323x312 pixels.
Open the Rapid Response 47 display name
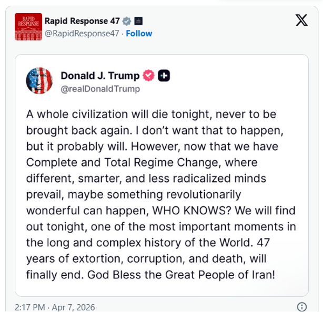click(82, 22)
